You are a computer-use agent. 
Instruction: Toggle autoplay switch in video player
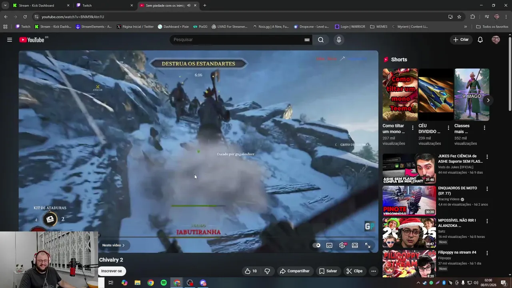(317, 245)
